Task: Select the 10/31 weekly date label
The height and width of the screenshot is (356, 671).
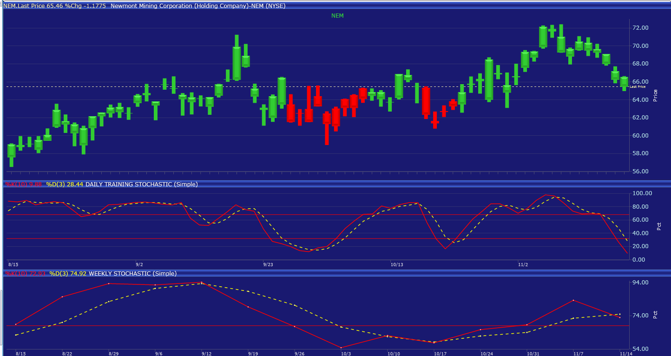Action: [x=533, y=354]
